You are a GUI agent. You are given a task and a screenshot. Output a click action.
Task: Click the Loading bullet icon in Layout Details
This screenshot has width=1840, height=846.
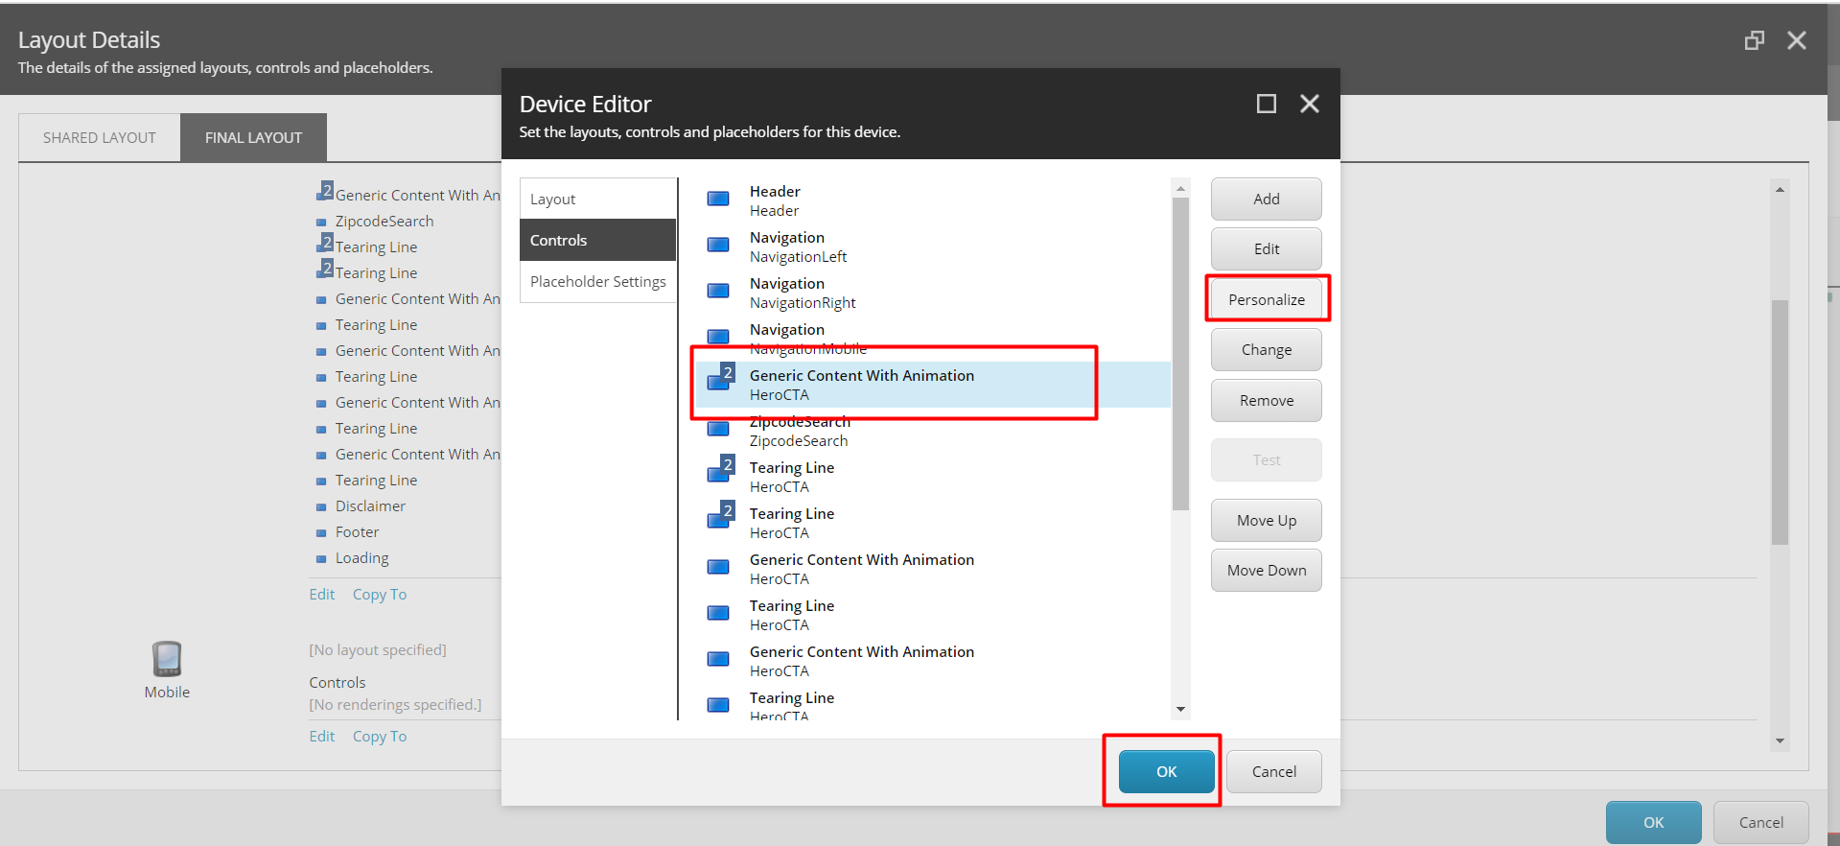321,559
